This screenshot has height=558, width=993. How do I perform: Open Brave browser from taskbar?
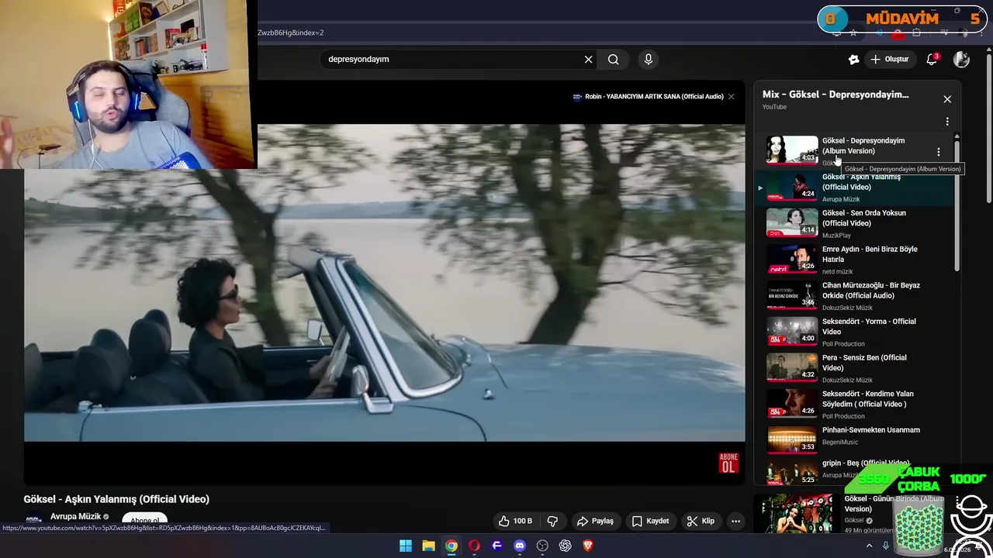(x=588, y=546)
